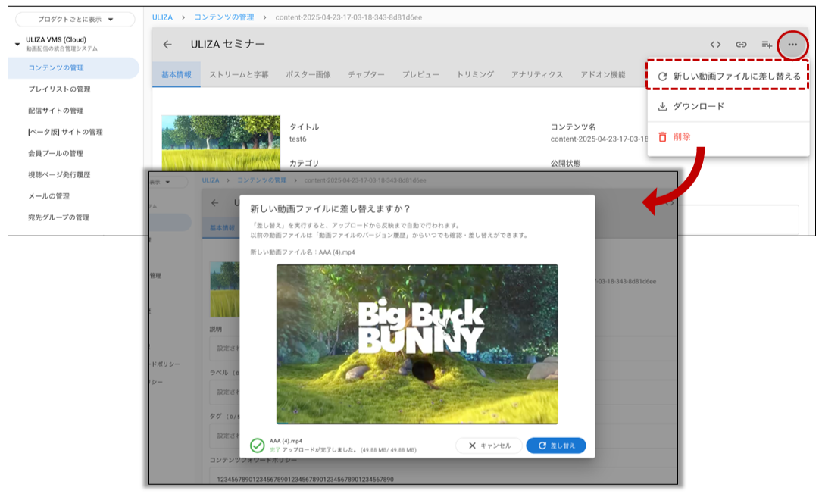Image resolution: width=822 pixels, height=494 pixels.
Task: Click the 基本情報 tab in the lower window
Action: click(222, 228)
